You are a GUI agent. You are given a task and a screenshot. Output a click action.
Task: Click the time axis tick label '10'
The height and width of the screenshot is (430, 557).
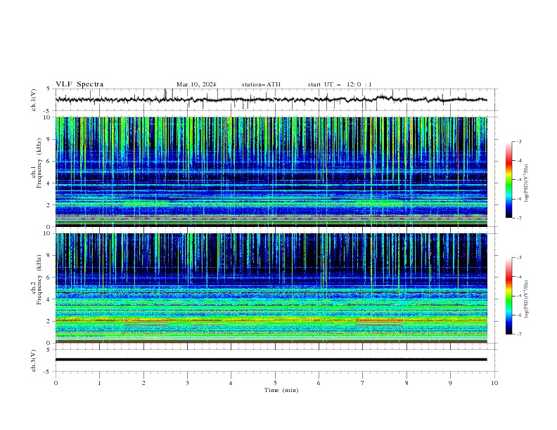tap(494, 383)
